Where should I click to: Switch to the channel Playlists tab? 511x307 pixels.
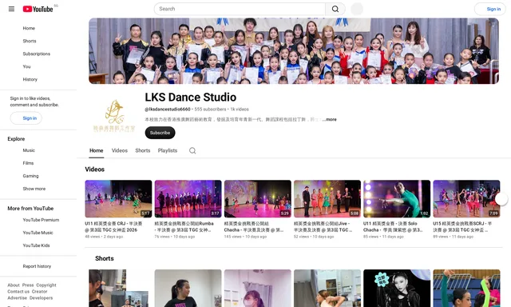168,150
